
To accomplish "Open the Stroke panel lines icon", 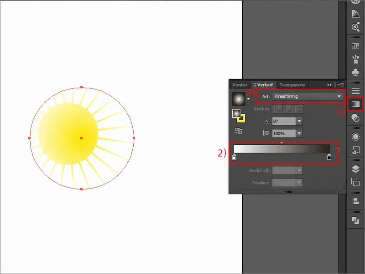I will (x=355, y=91).
